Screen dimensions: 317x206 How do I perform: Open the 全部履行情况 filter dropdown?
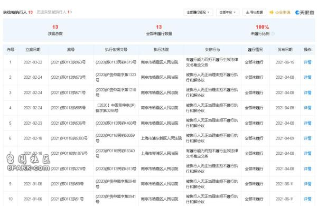(x=198, y=12)
